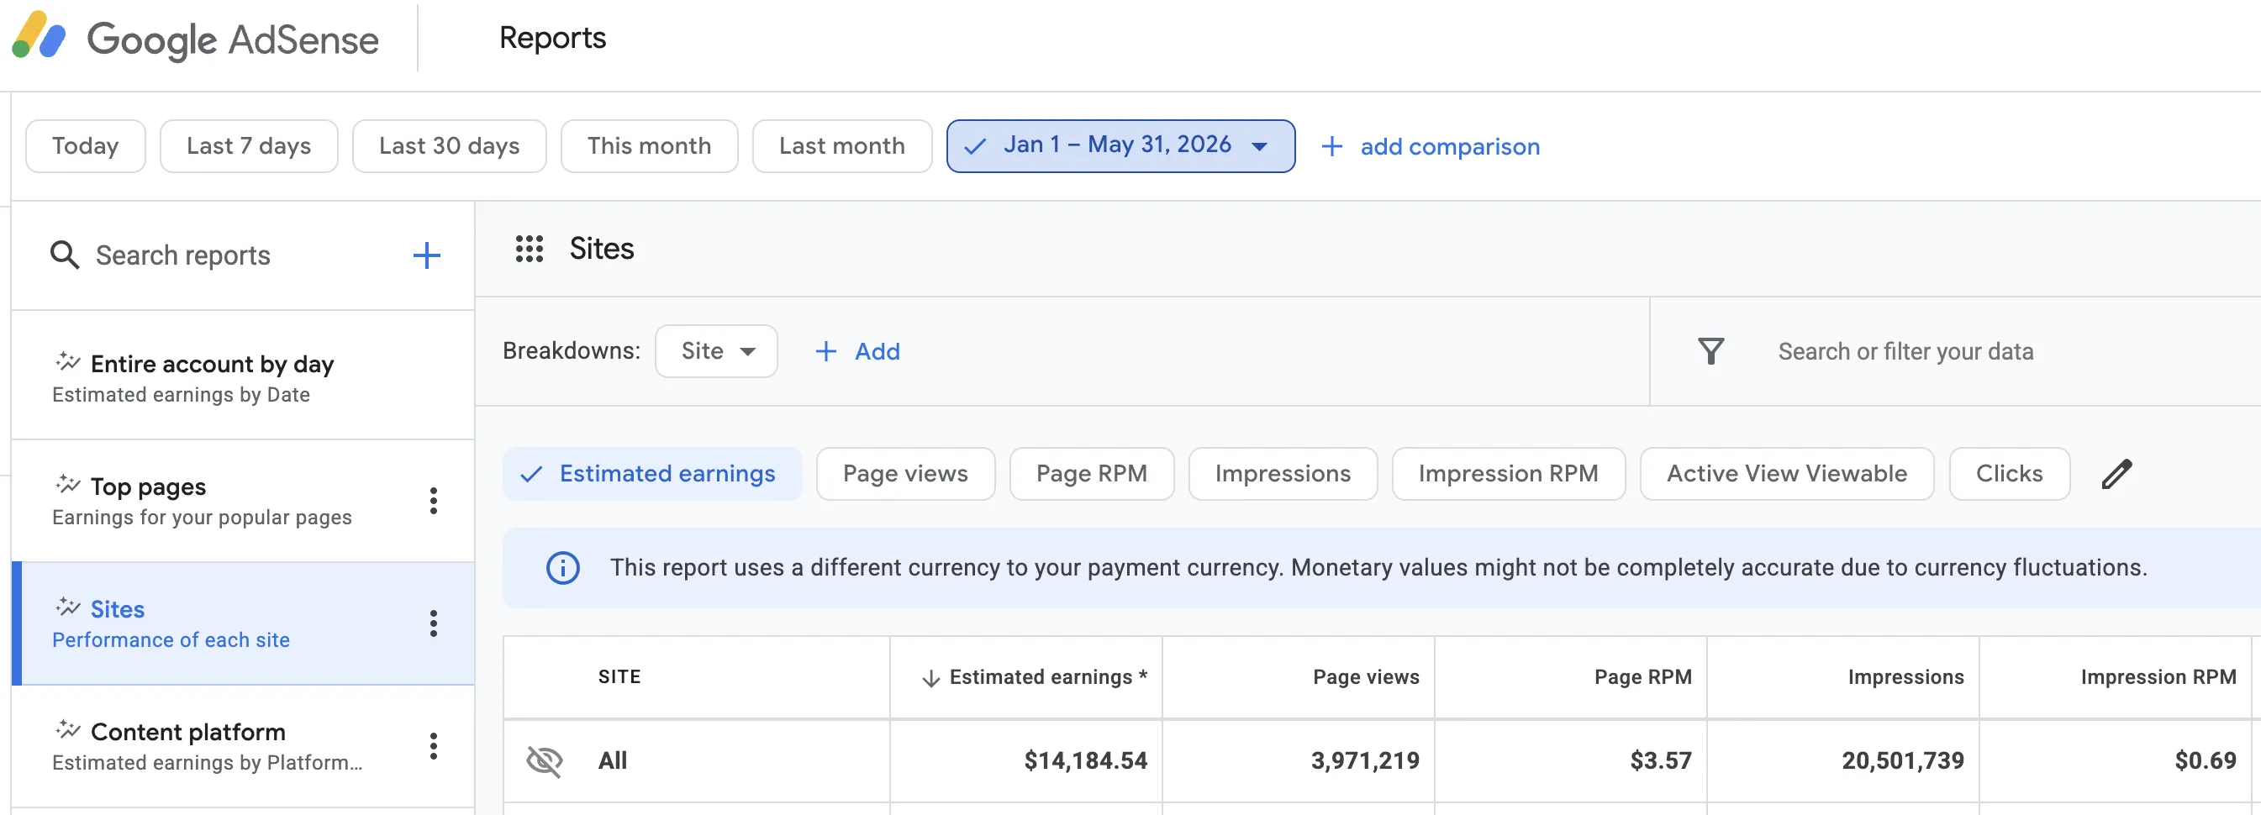Open the Site breakdown dropdown
This screenshot has height=815, width=2261.
pyautogui.click(x=716, y=352)
